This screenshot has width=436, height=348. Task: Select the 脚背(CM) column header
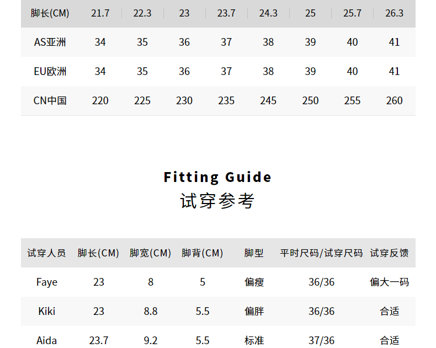(x=203, y=253)
